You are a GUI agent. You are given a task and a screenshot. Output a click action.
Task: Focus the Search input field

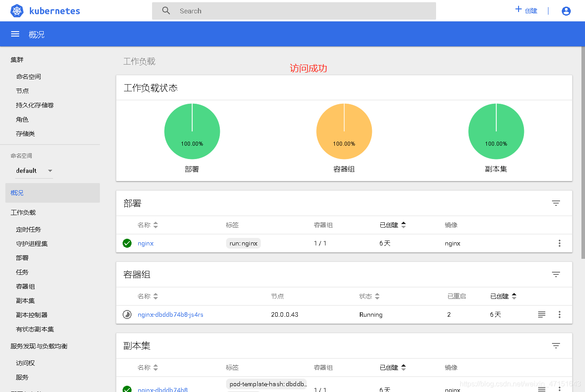(x=294, y=11)
